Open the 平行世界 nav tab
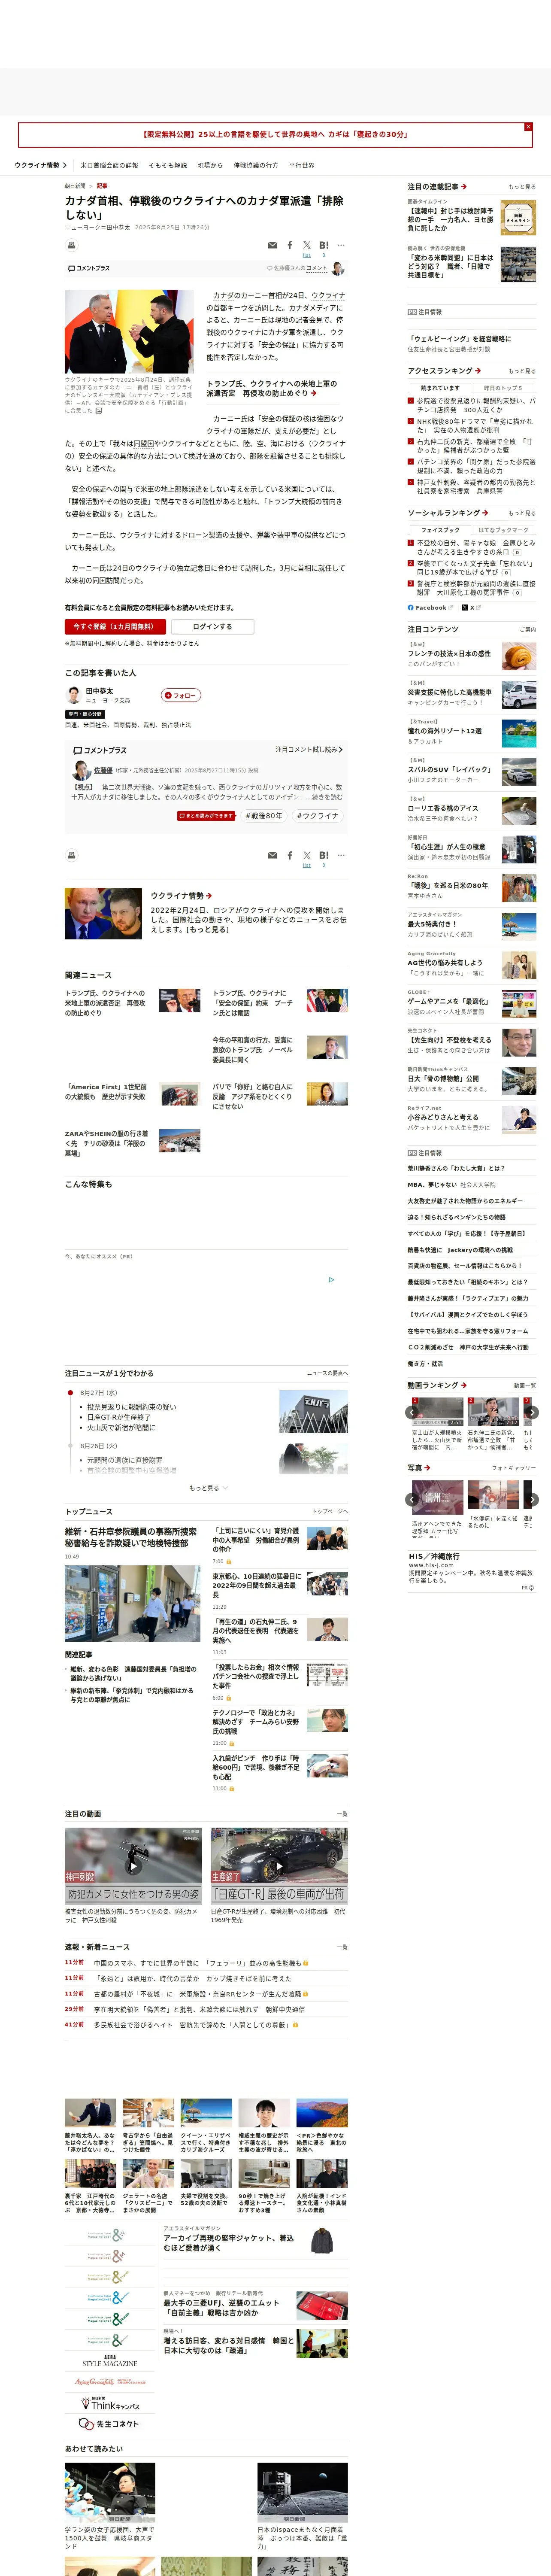 coord(302,165)
